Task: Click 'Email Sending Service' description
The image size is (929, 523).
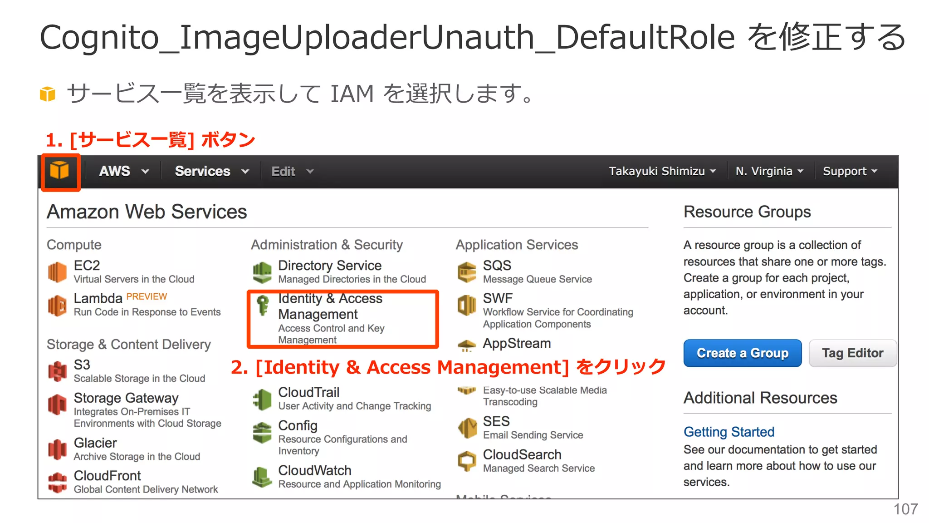Action: (x=533, y=435)
